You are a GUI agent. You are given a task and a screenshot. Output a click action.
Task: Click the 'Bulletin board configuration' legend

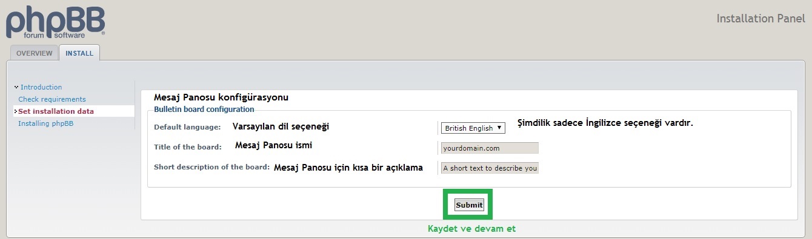[x=204, y=110]
